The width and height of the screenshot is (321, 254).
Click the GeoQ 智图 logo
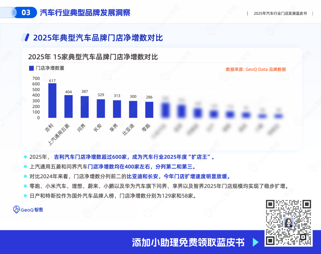pyautogui.click(x=28, y=210)
